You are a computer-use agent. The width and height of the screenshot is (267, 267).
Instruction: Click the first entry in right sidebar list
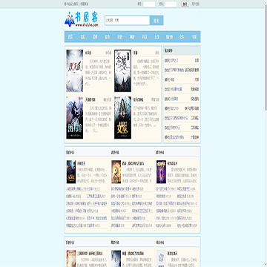point(182,60)
